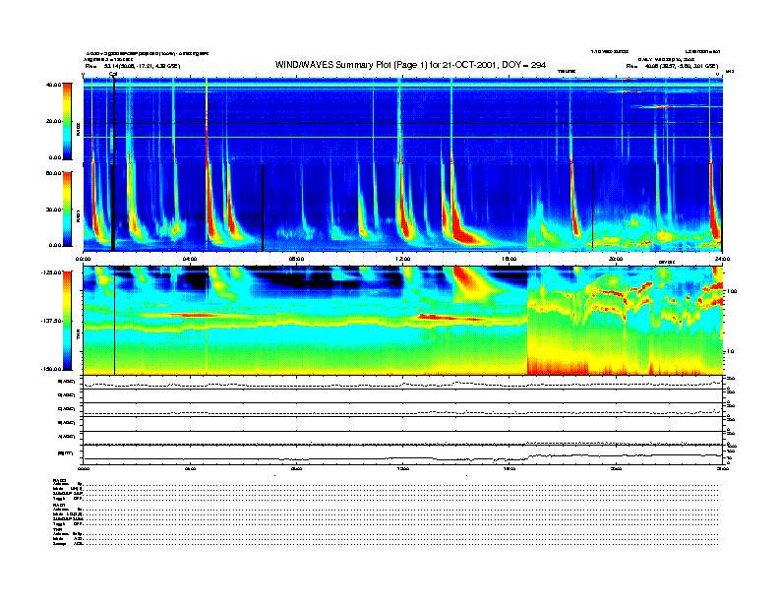779x602 pixels.
Task: Click the Cal marker label above RAD2 panel
Action: pos(113,74)
